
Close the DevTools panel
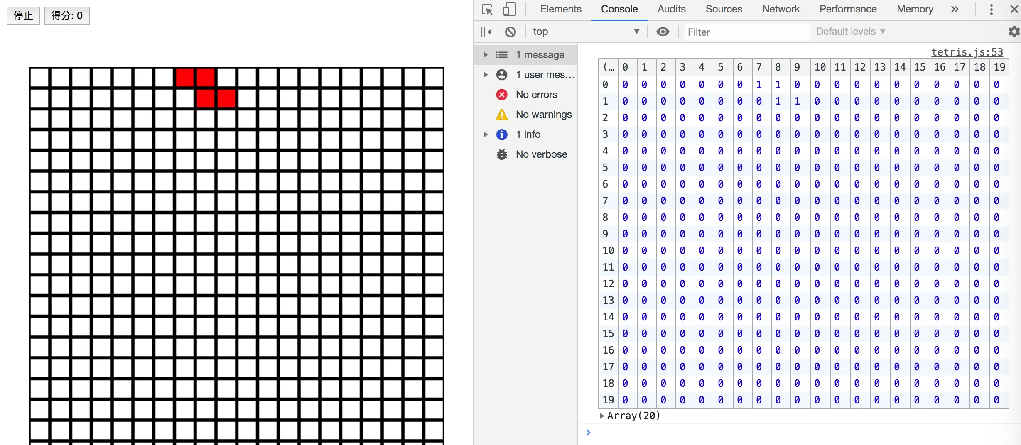(1014, 9)
